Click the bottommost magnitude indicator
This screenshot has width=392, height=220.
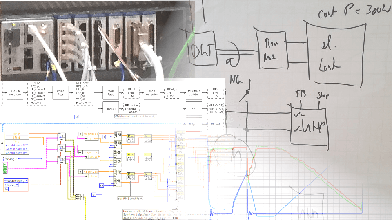coord(89,172)
